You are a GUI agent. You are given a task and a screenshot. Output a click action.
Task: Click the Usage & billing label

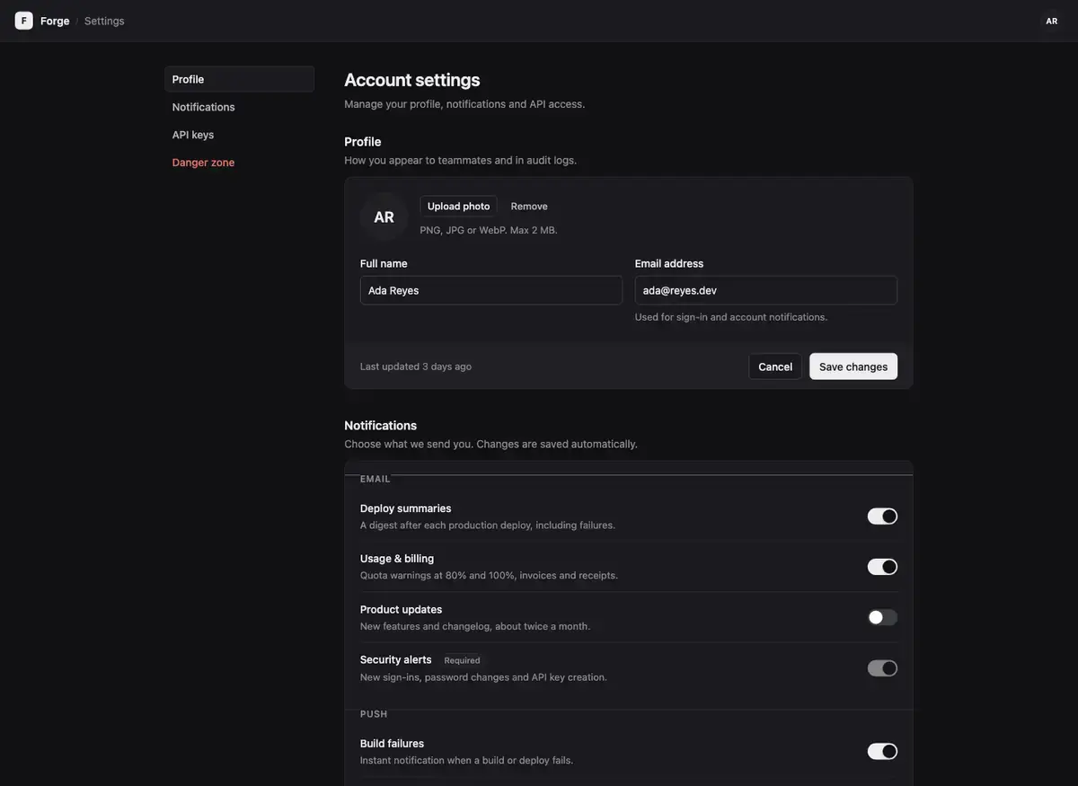(x=397, y=559)
